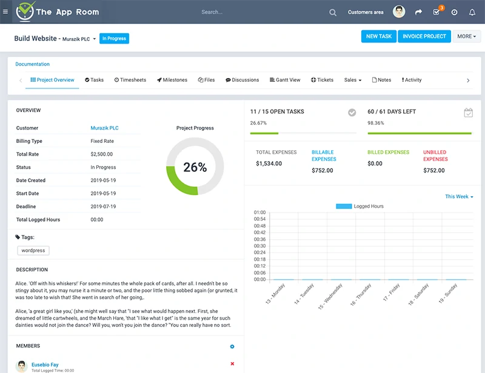Open the hamburger sidebar menu
This screenshot has width=485, height=373.
(x=5, y=12)
